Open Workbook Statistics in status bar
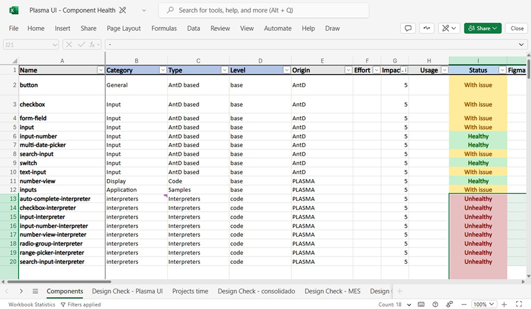Viewport: 531px width, 309px height. coord(32,304)
